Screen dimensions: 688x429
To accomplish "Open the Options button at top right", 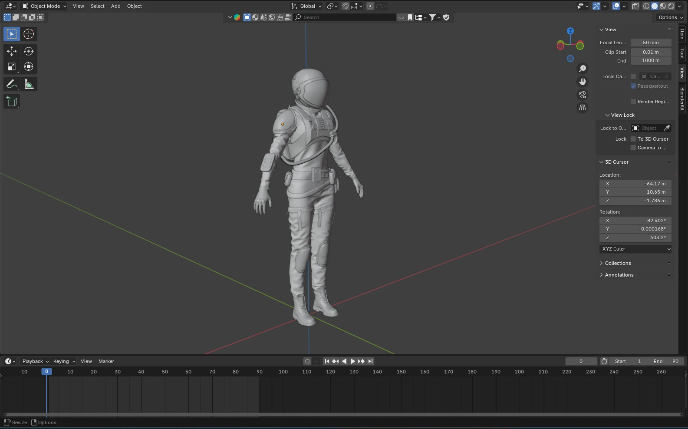I will click(x=670, y=17).
